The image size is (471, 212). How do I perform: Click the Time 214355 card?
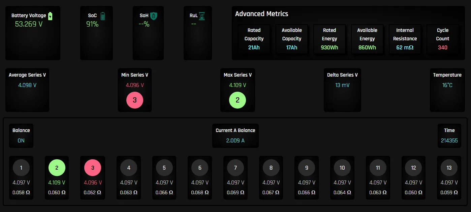449,136
